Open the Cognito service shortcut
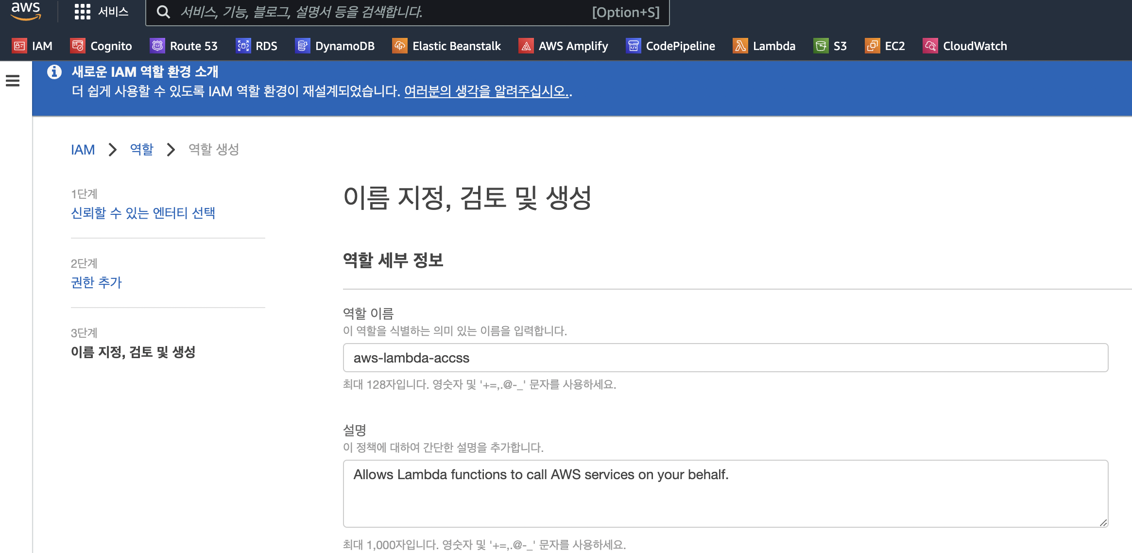The image size is (1132, 553). (101, 46)
